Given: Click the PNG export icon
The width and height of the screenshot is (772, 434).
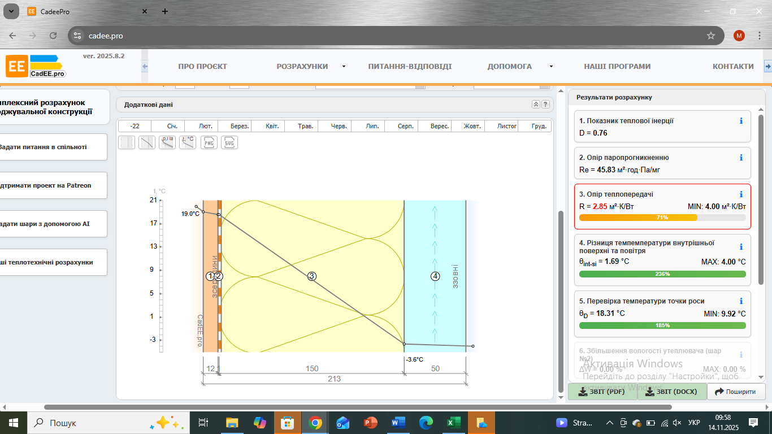Looking at the screenshot, I should 209,142.
